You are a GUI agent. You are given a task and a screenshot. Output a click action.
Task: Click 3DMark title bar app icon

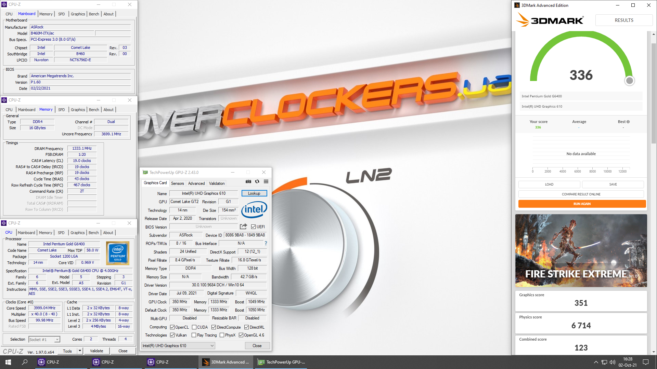click(x=517, y=5)
